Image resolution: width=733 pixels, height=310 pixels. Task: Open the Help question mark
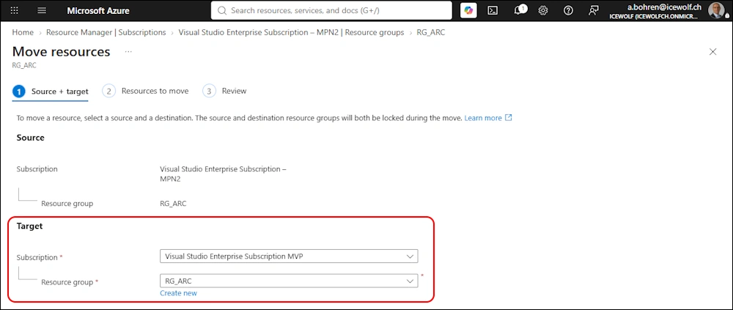pos(568,10)
